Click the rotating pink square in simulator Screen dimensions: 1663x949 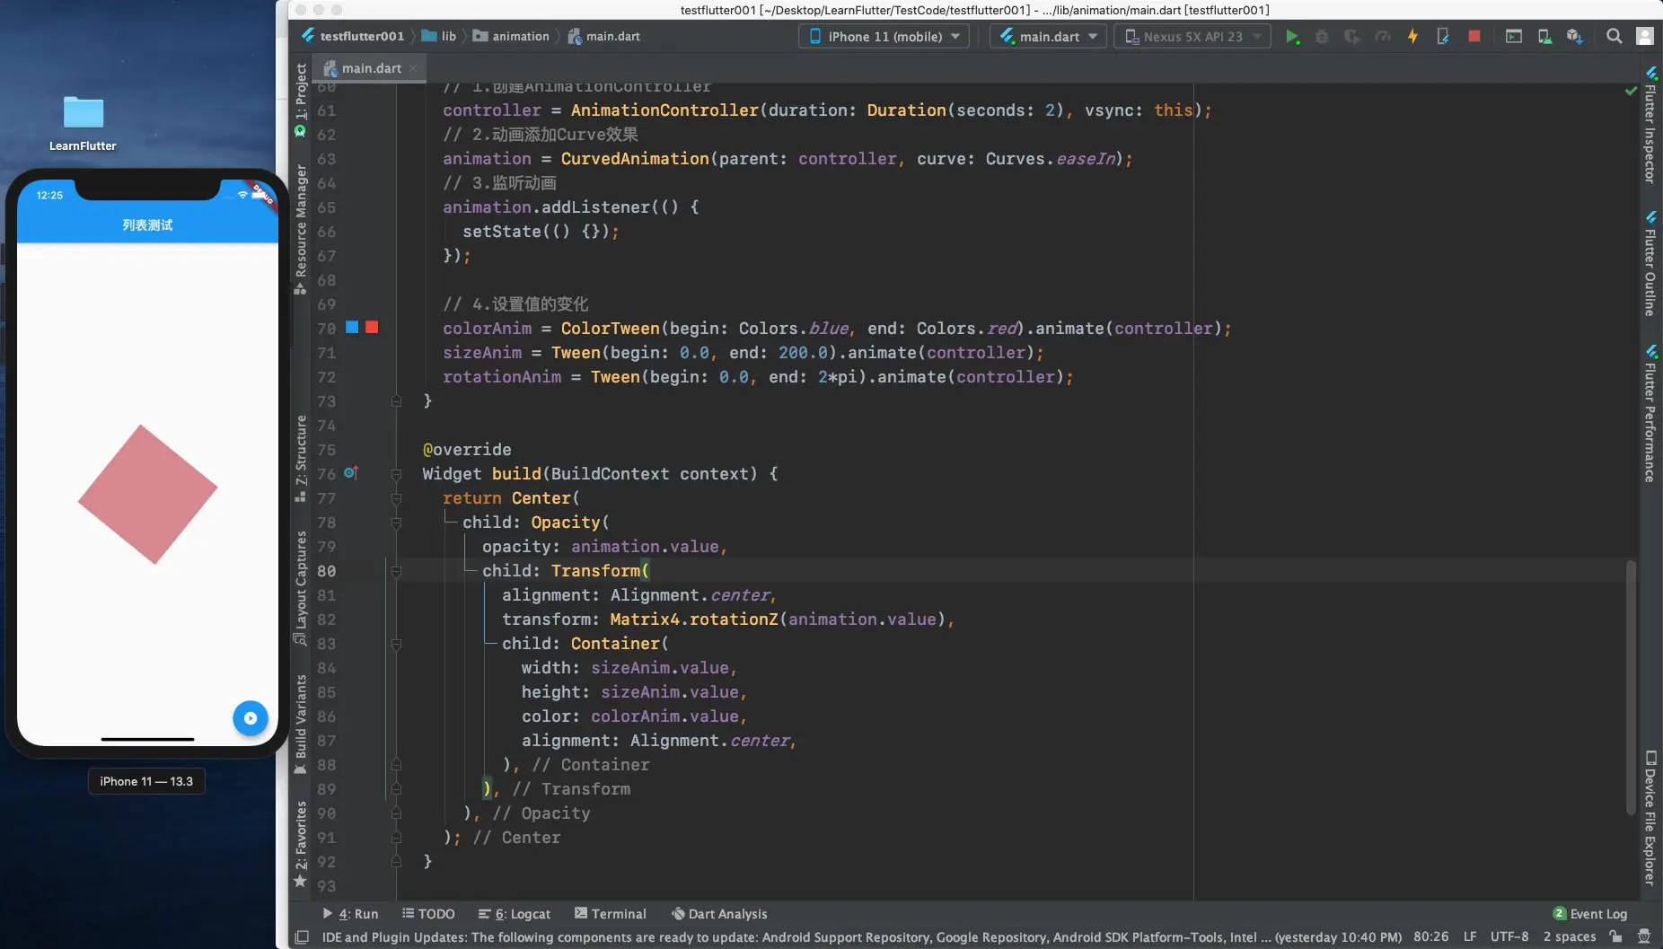pyautogui.click(x=148, y=495)
